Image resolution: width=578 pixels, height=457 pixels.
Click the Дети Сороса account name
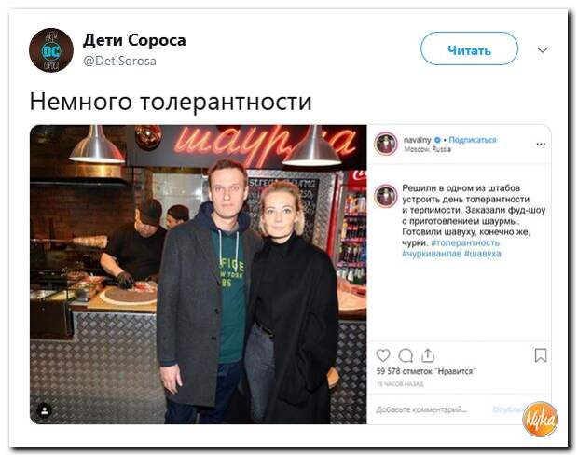tap(134, 40)
